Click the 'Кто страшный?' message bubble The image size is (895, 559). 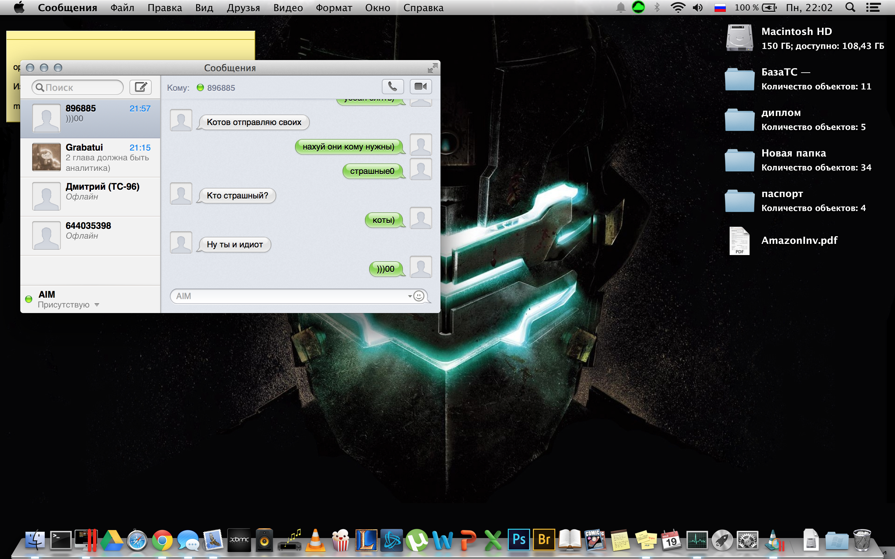[237, 196]
